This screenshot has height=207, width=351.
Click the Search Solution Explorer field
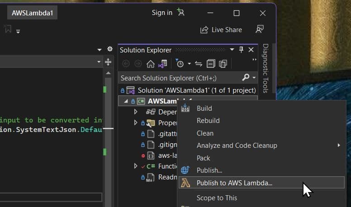pos(179,78)
